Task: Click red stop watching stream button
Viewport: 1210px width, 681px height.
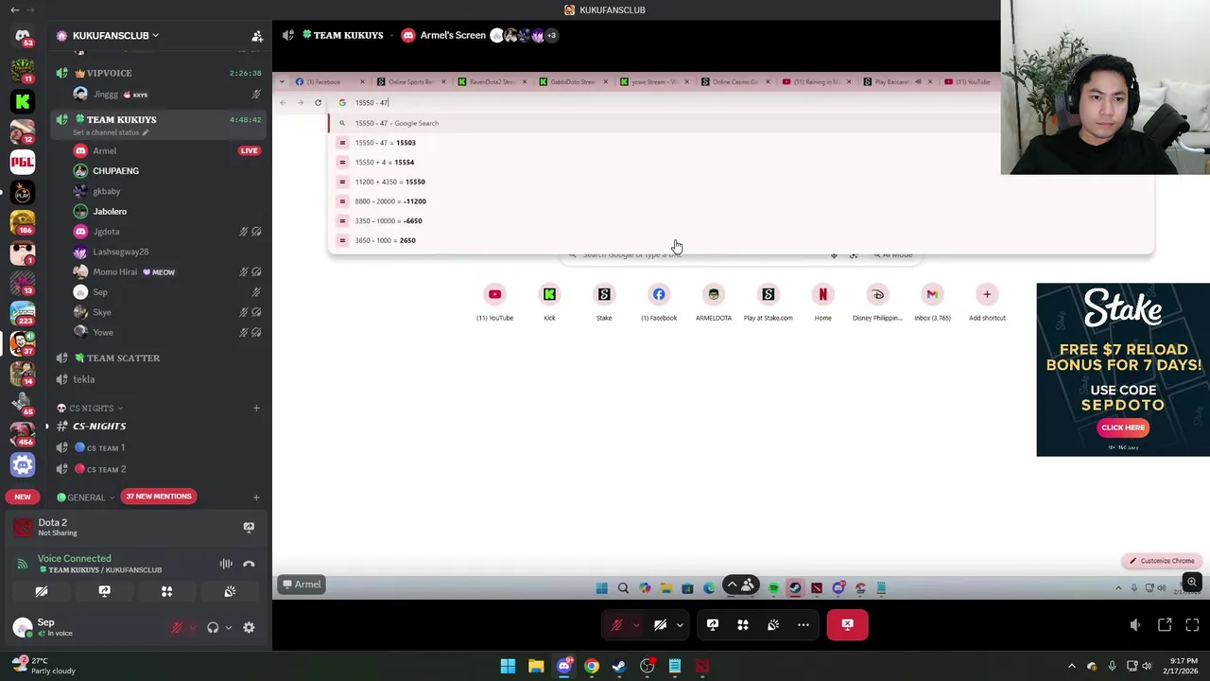Action: click(x=847, y=624)
